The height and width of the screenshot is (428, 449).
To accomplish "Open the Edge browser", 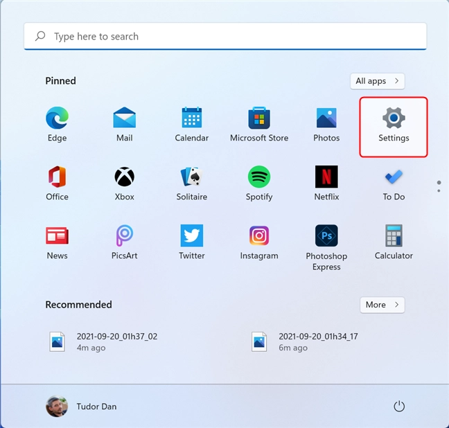I will 57,124.
